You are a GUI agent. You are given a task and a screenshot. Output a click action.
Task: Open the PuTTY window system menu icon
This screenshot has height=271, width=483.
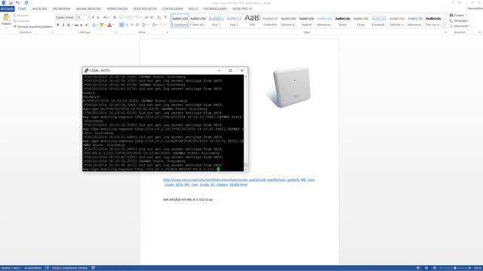(86, 71)
